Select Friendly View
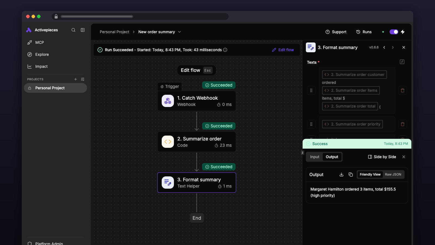Screen dimensions: 435x245 [x=370, y=174]
